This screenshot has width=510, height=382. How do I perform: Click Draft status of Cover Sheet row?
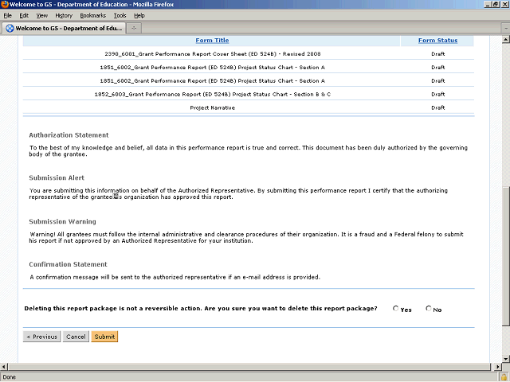coord(437,54)
